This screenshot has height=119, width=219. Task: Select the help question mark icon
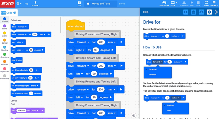coord(209,12)
